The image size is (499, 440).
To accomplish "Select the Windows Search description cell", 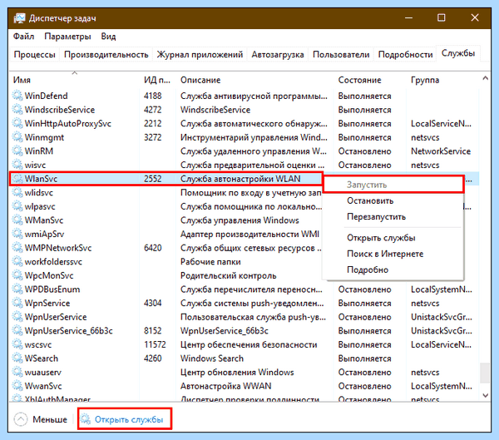I will pos(212,358).
